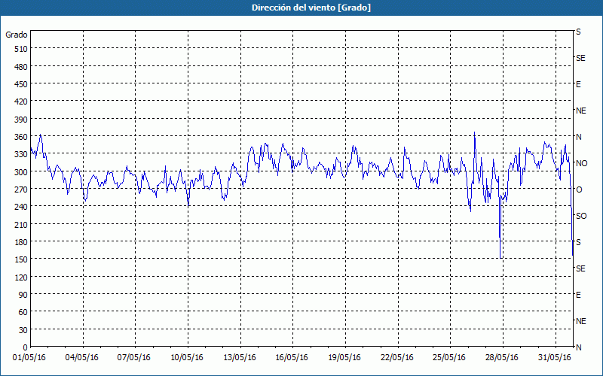
Task: Select the 28/05/16 date on time axis
Action: pos(502,358)
